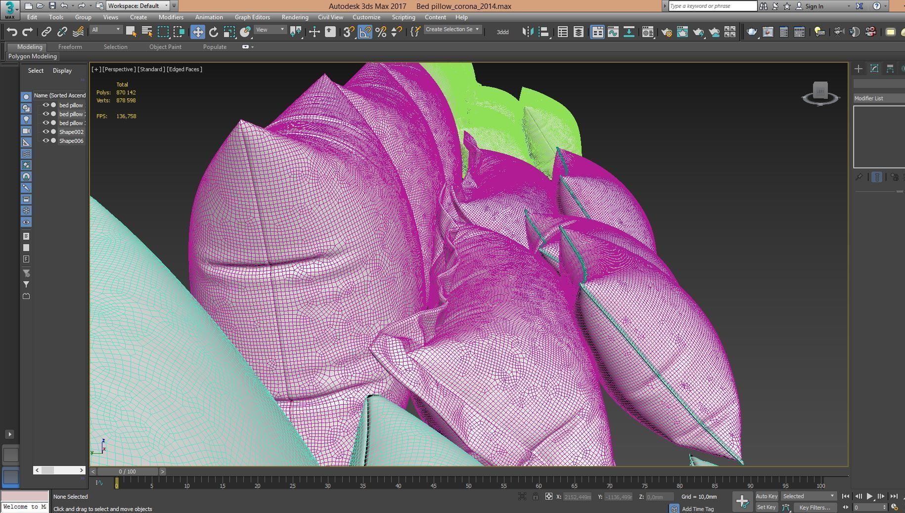This screenshot has height=513, width=905.
Task: Click the Set Key button
Action: point(767,507)
